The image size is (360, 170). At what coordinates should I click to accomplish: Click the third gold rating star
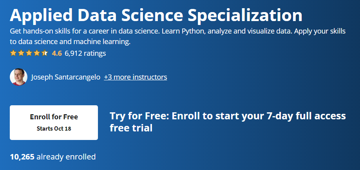tap(29, 53)
